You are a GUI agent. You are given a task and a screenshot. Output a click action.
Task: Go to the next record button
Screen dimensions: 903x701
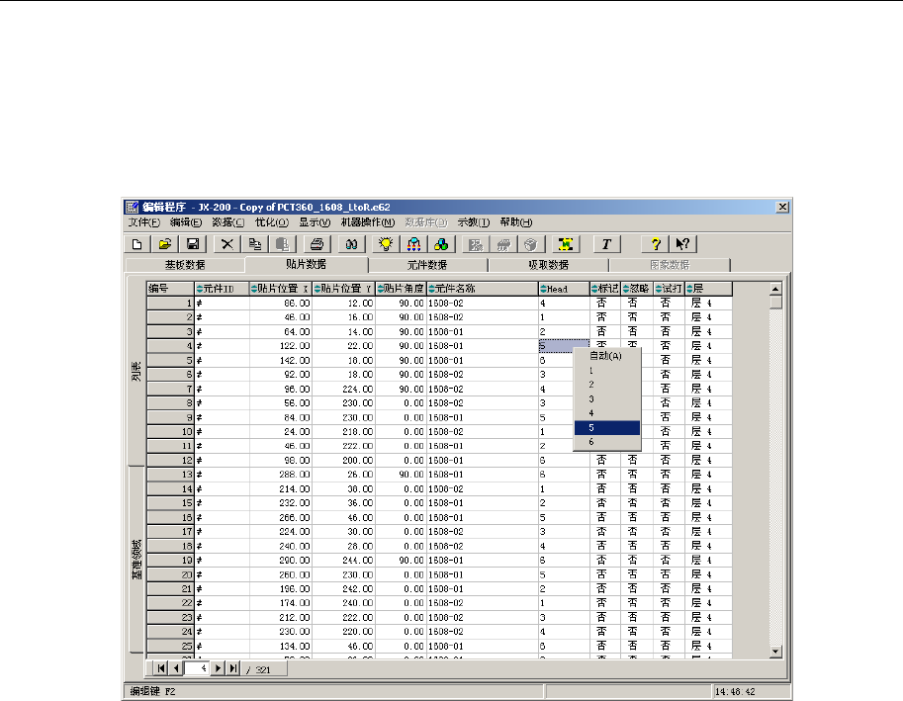(x=218, y=668)
